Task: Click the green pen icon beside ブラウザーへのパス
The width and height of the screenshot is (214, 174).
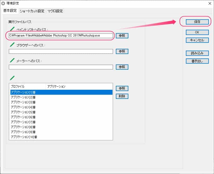Action: (x=12, y=45)
